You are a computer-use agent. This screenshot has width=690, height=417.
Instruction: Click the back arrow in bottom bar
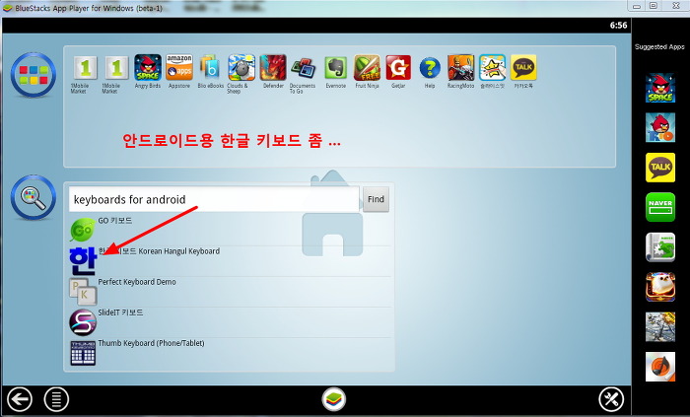coord(20,399)
